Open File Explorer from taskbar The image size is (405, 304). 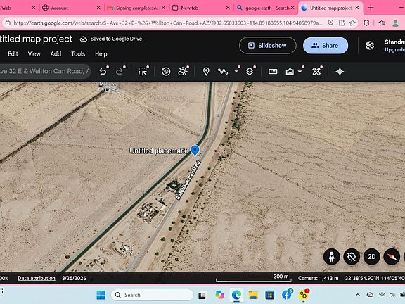pos(253,295)
